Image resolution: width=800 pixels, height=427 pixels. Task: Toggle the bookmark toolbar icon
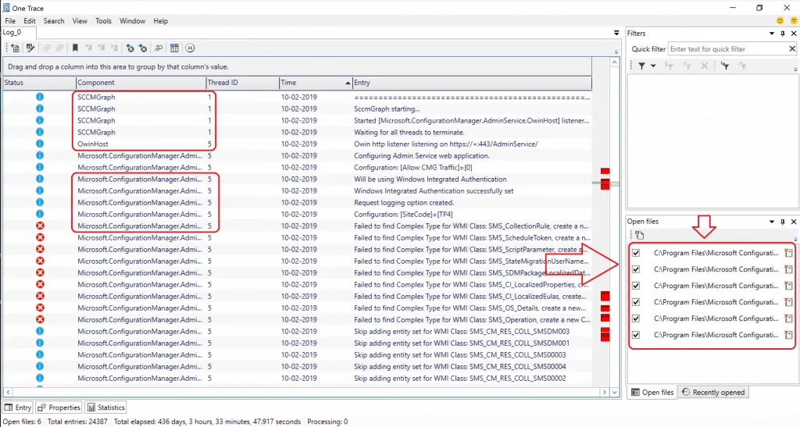(x=75, y=48)
